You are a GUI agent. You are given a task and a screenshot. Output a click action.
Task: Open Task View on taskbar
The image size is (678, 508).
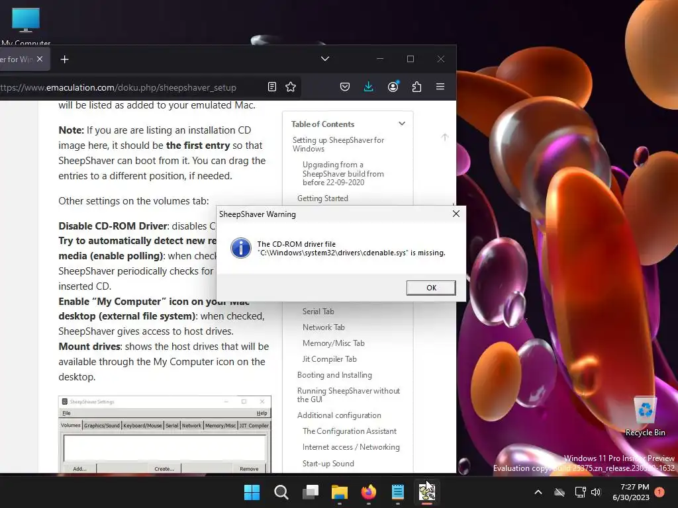[x=311, y=492]
